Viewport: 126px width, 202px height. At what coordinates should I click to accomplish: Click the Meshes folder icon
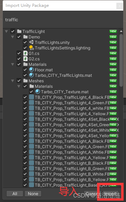point(25,81)
